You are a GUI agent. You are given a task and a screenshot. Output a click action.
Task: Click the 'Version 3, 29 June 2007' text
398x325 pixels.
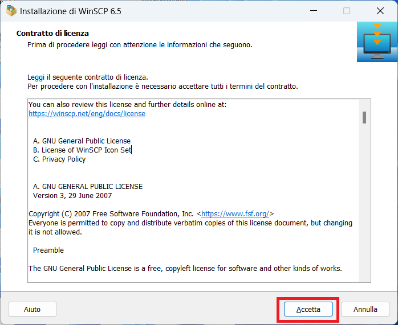(72, 196)
